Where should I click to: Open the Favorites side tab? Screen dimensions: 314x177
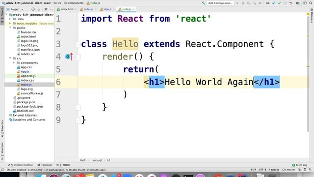pos(2,129)
